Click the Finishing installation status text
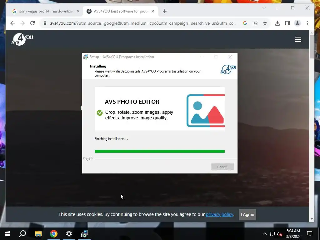The image size is (320, 240). [111, 139]
